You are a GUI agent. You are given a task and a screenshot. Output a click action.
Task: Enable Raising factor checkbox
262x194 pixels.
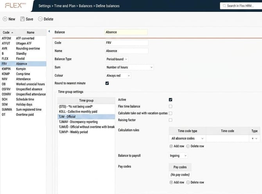click(170, 120)
